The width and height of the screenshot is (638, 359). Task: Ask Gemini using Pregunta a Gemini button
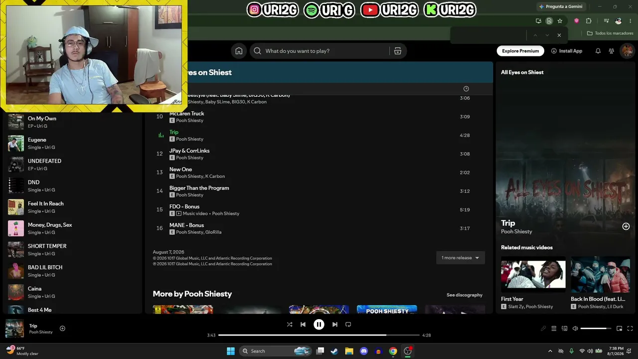click(x=560, y=6)
